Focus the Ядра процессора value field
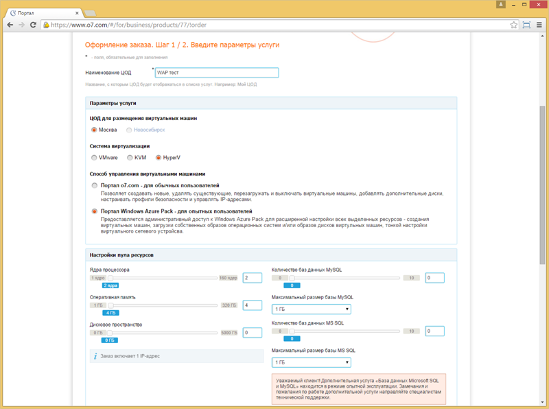Image resolution: width=549 pixels, height=409 pixels. [253, 278]
